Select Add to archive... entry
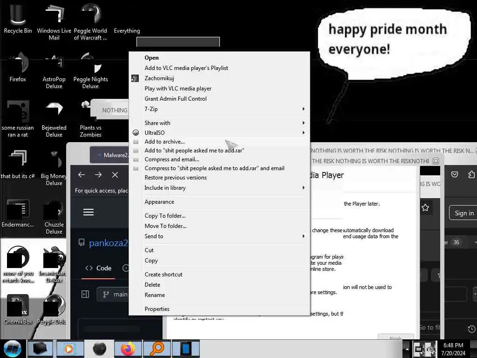 [219, 142]
